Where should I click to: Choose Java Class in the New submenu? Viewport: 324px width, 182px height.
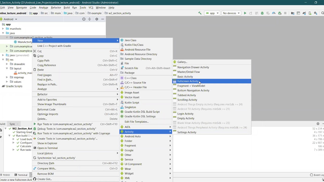[x=146, y=40]
